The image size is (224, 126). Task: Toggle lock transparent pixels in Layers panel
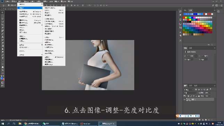pyautogui.click(x=188, y=96)
